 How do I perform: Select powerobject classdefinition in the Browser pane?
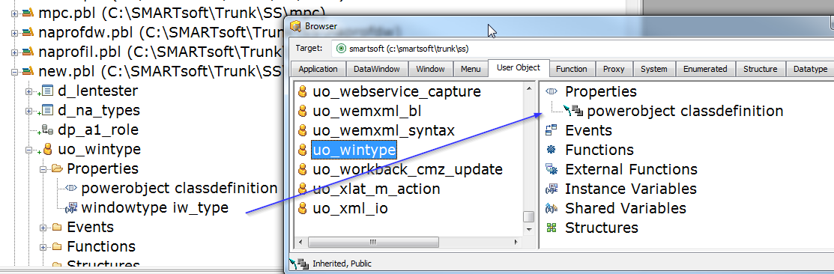(x=685, y=111)
